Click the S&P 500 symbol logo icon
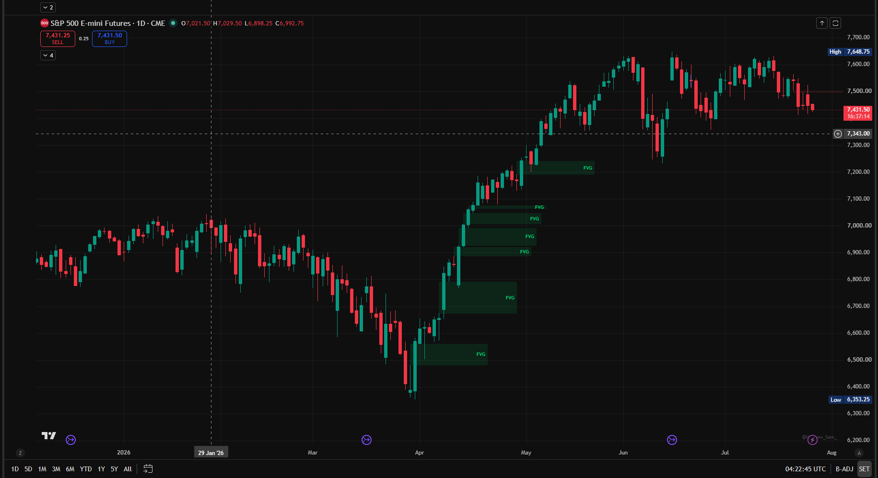The image size is (878, 478). 45,23
